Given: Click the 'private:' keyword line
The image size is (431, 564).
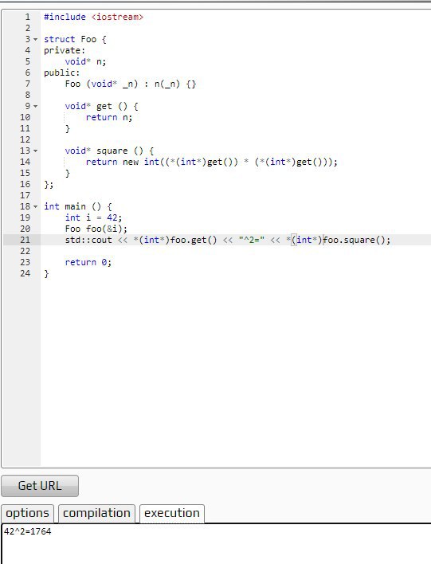Looking at the screenshot, I should tap(65, 50).
